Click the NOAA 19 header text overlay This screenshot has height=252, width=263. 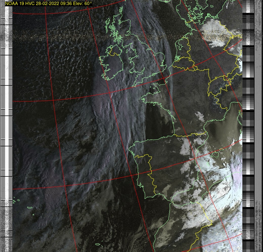click(x=49, y=3)
